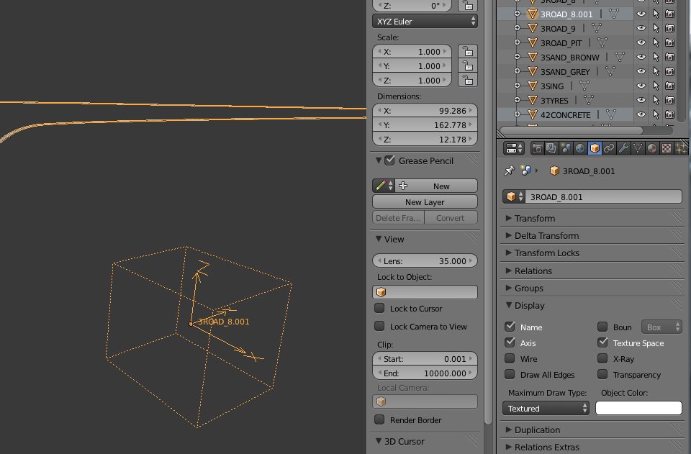Enable Lock Camera to View
The width and height of the screenshot is (691, 454).
click(x=379, y=327)
